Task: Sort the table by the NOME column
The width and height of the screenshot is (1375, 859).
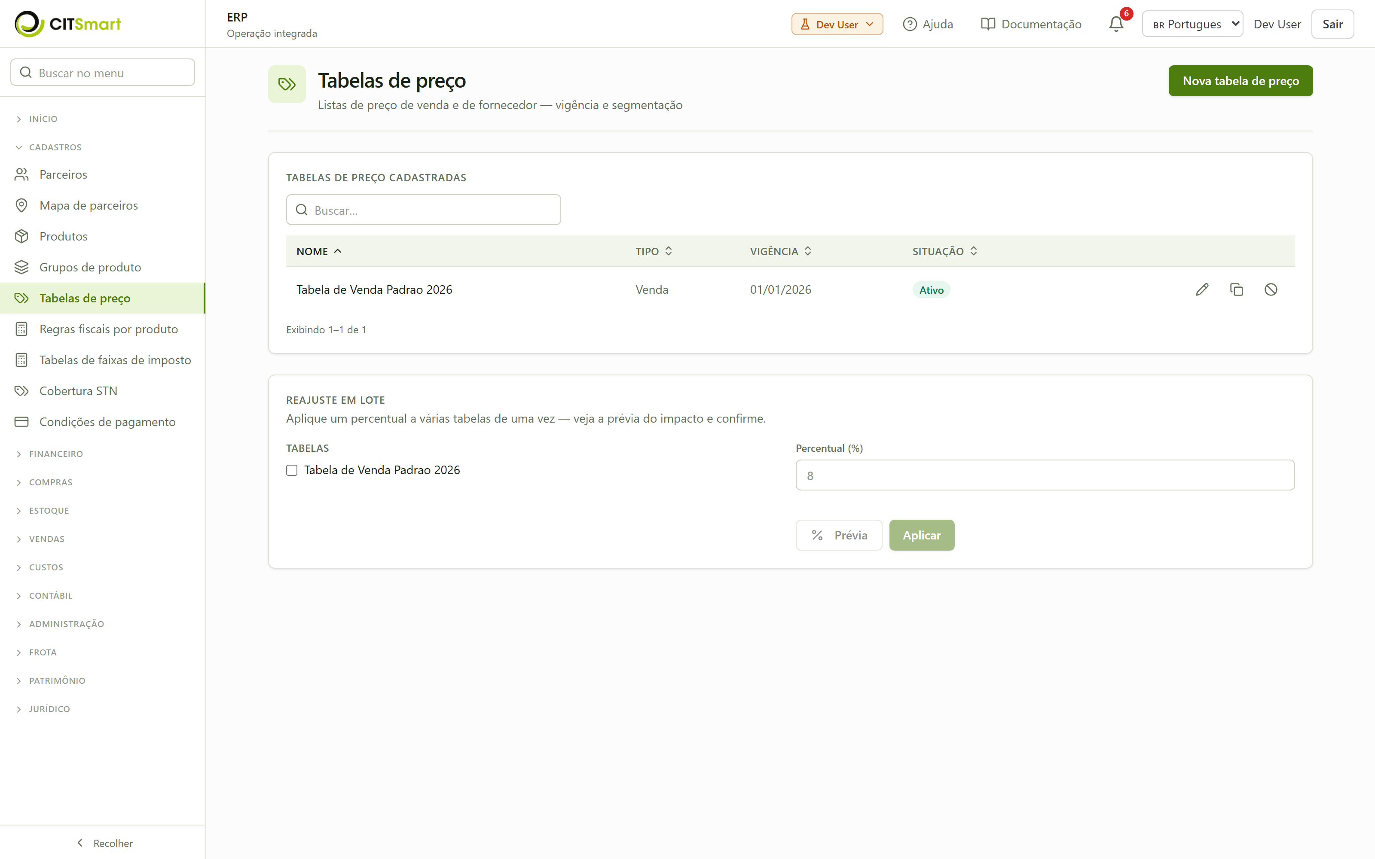Action: coord(319,251)
